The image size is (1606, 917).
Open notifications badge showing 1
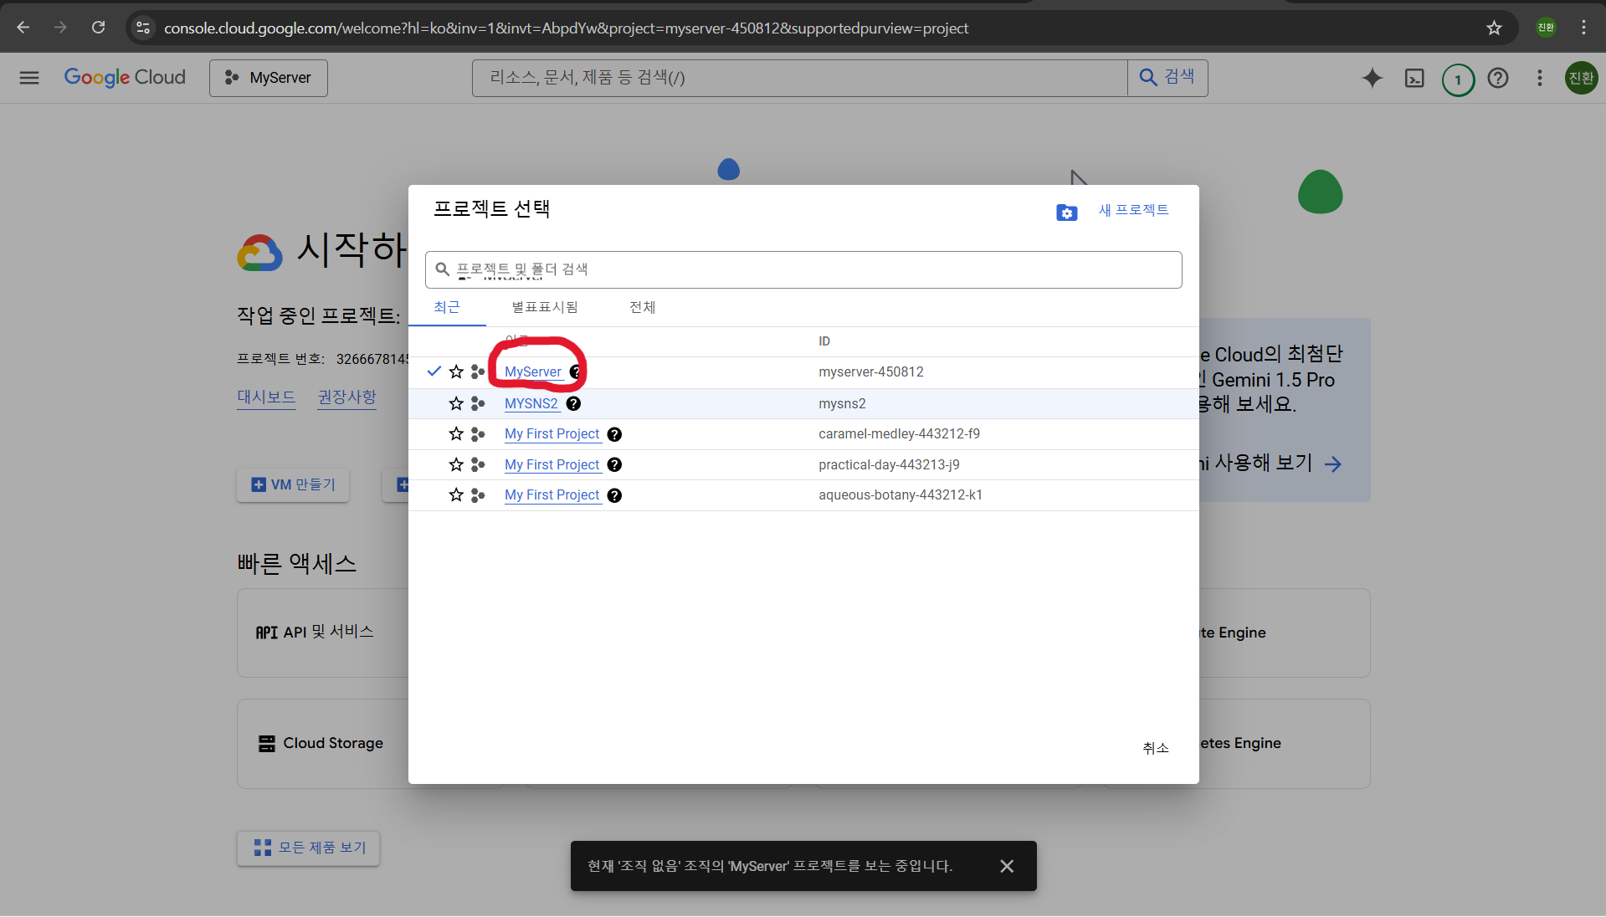(1458, 79)
